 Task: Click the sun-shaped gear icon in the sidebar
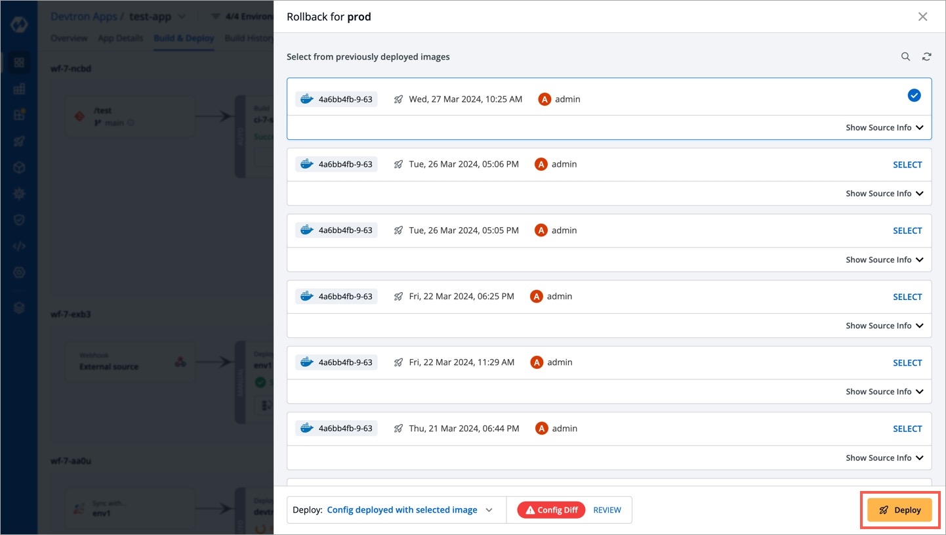pos(19,194)
